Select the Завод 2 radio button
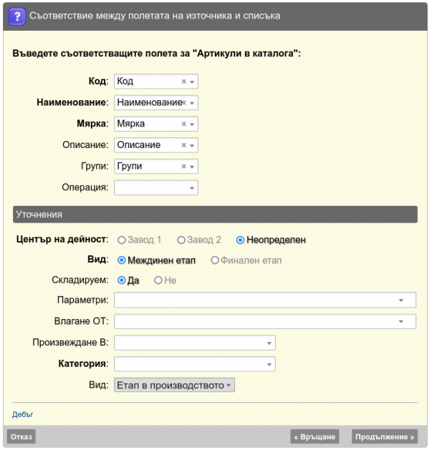The height and width of the screenshot is (450, 430). (x=181, y=240)
